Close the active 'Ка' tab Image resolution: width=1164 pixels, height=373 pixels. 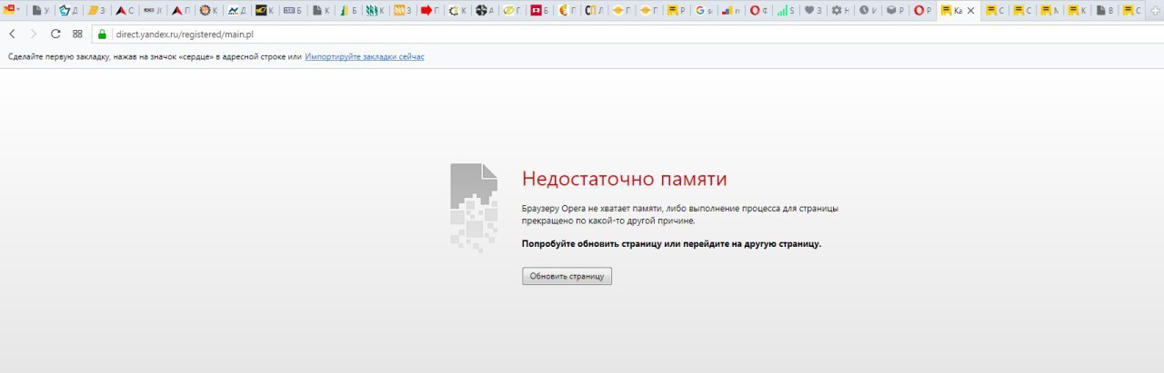click(x=970, y=11)
